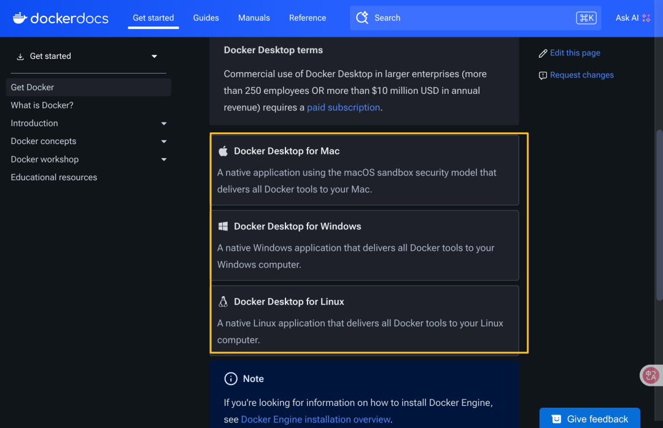Expand the Introduction sidebar section
Viewport: 663px width, 428px height.
click(x=164, y=123)
